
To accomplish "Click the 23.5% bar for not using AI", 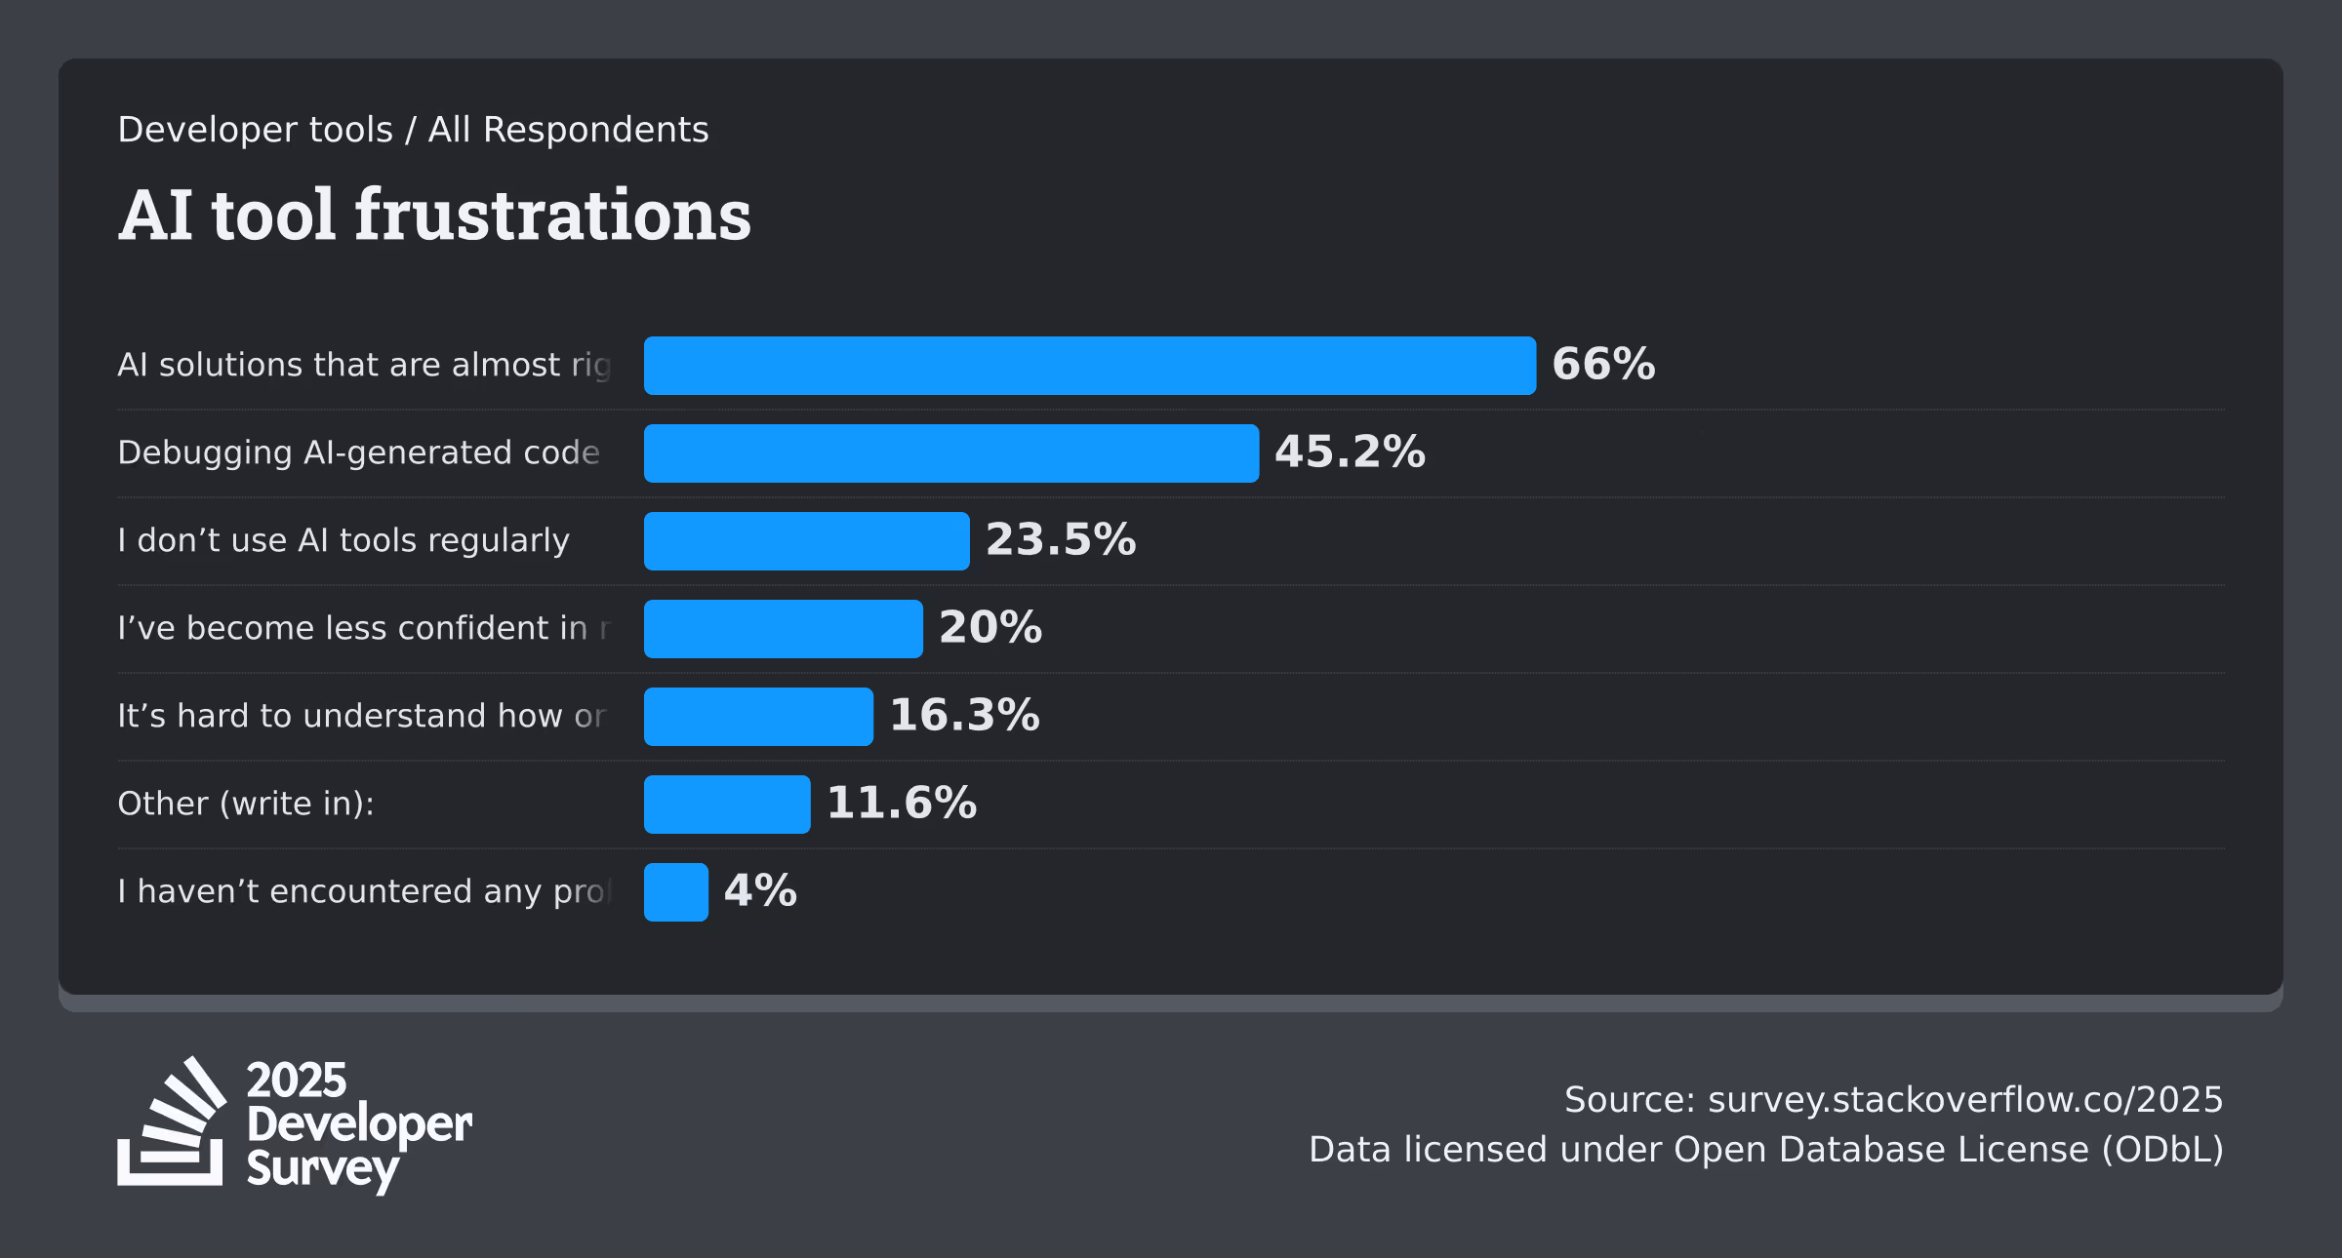I will pyautogui.click(x=807, y=541).
